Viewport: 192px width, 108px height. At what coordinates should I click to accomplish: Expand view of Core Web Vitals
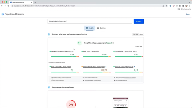click(138, 46)
